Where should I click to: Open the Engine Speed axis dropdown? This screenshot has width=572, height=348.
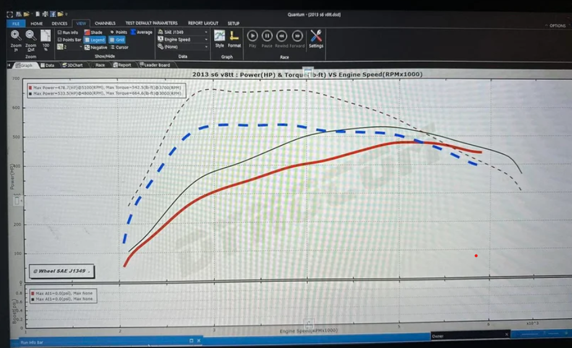(206, 40)
